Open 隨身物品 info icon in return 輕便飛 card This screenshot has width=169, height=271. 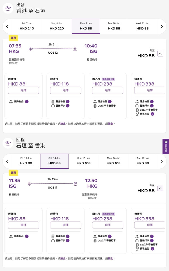click(x=27, y=236)
